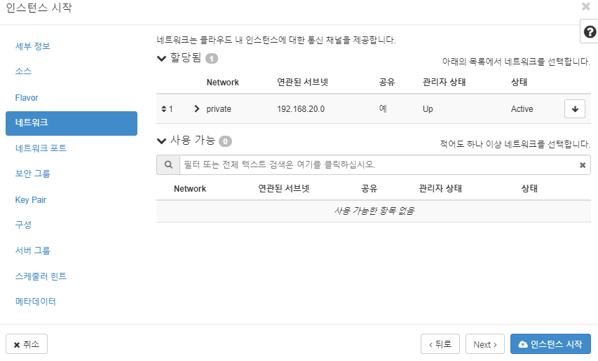Click the private network name
The height and width of the screenshot is (361, 598).
[x=219, y=109]
